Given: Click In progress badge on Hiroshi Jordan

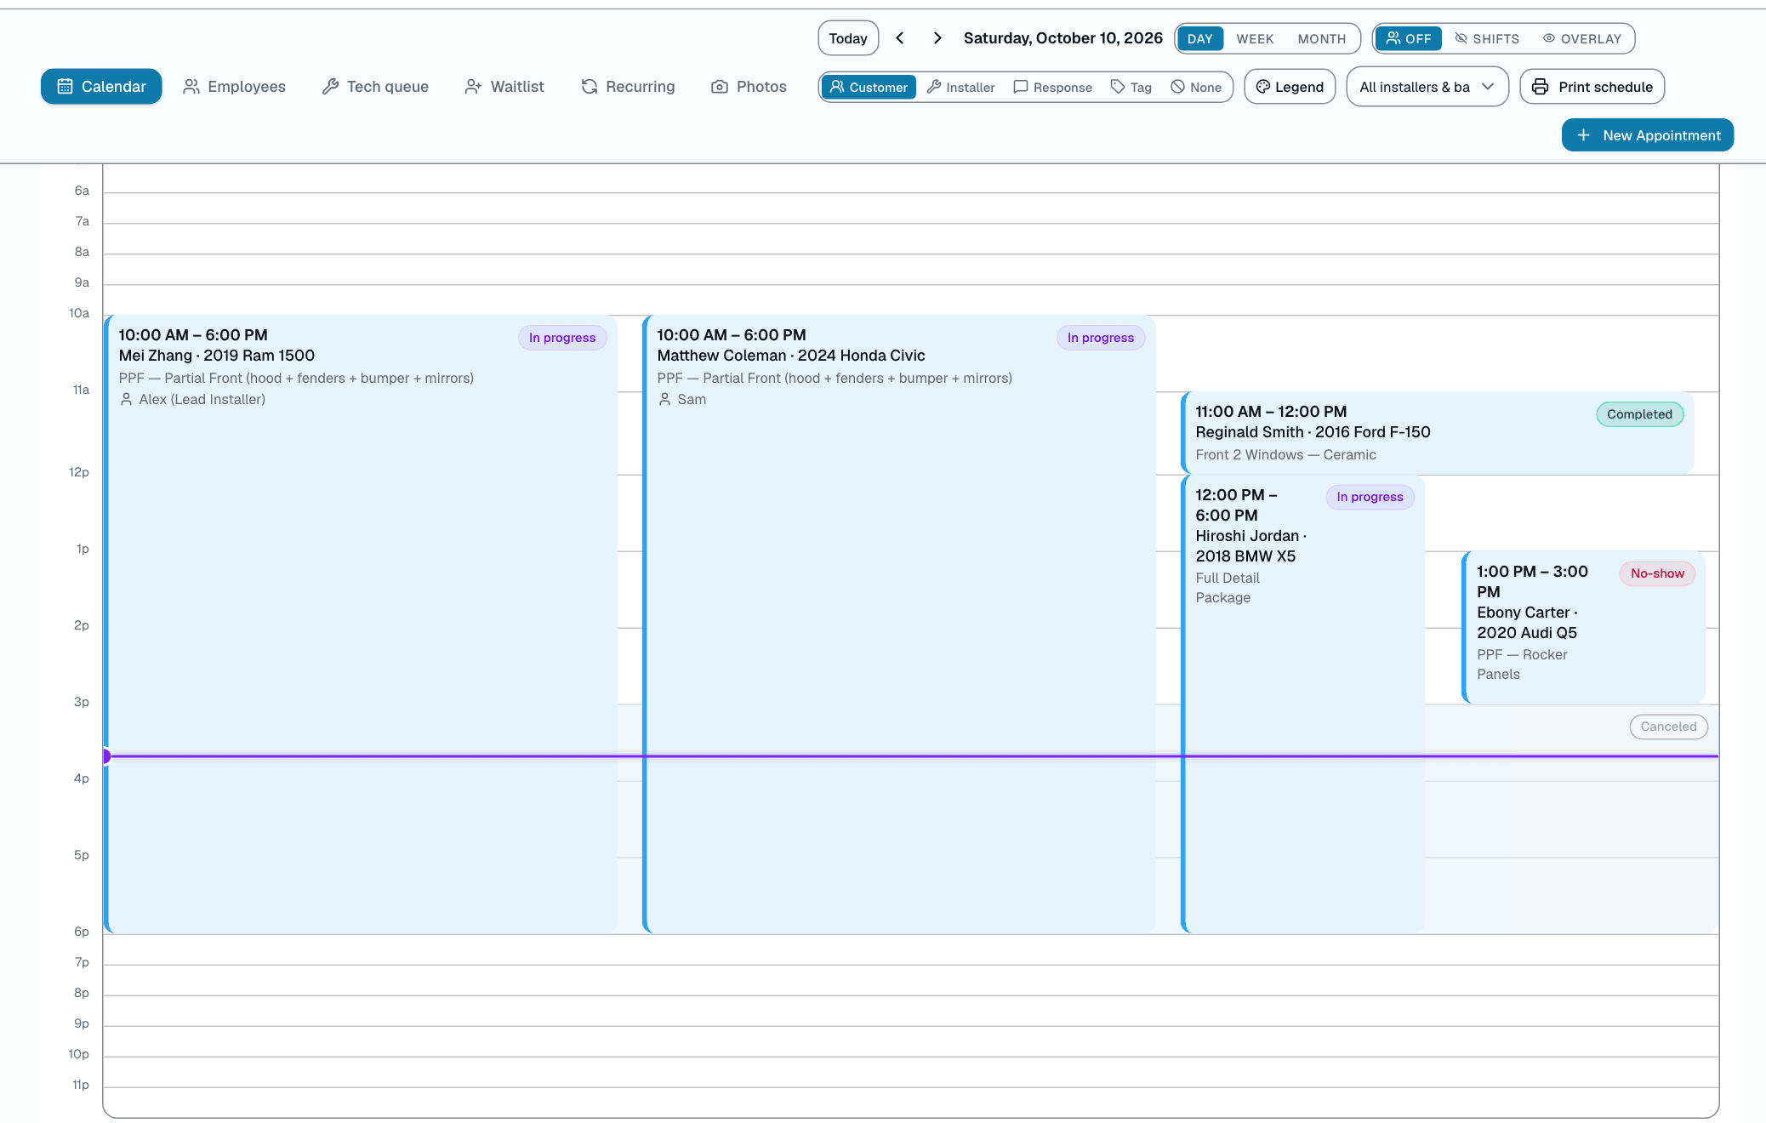Looking at the screenshot, I should point(1370,497).
